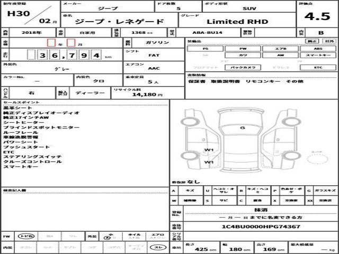Click the 自家用 usage history cell

pos(87,33)
